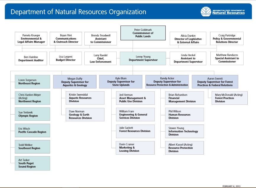
Task: Select Aaron Everett Forest Practices deputy box
Action: (215, 82)
